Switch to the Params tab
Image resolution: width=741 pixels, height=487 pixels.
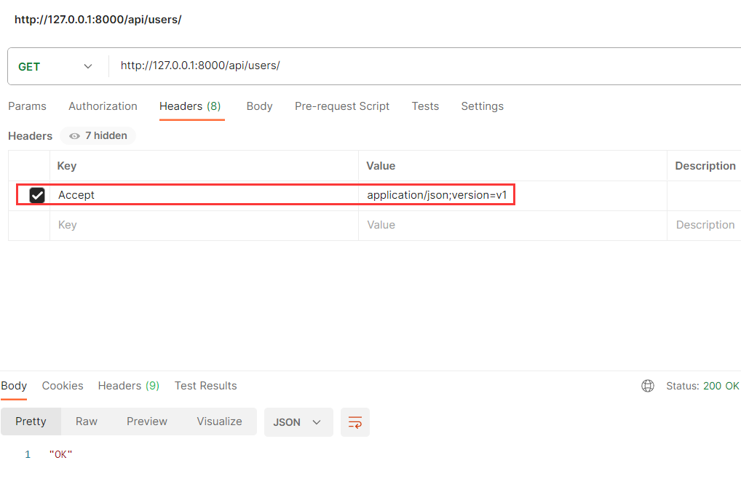click(x=27, y=106)
